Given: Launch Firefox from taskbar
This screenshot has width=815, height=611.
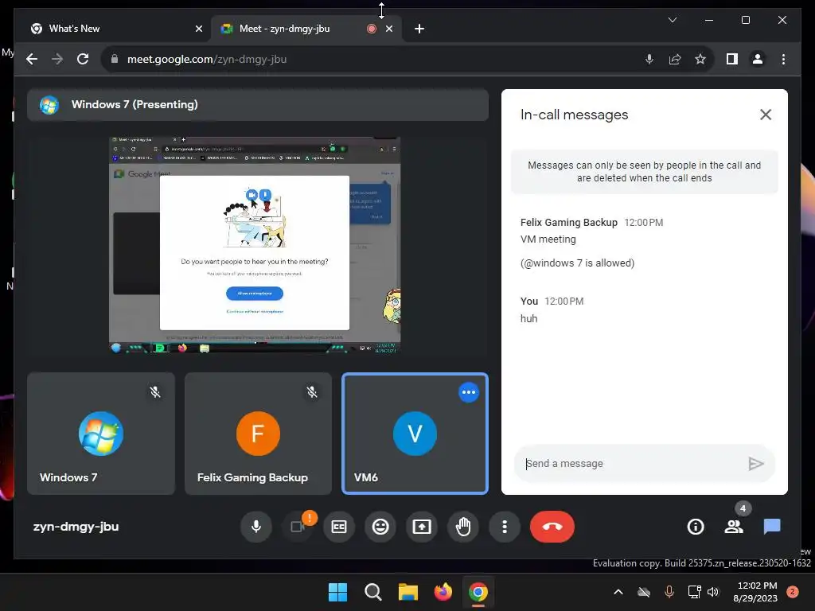Looking at the screenshot, I should tap(443, 592).
